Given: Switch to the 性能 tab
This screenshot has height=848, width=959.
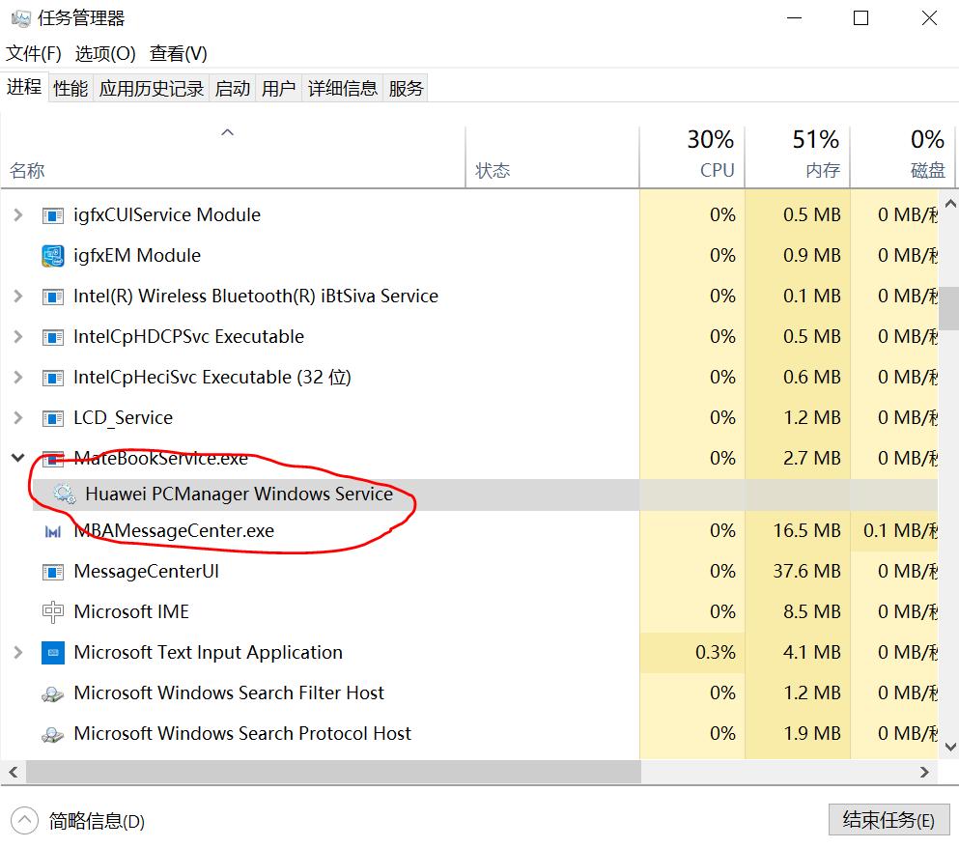Looking at the screenshot, I should 71,89.
